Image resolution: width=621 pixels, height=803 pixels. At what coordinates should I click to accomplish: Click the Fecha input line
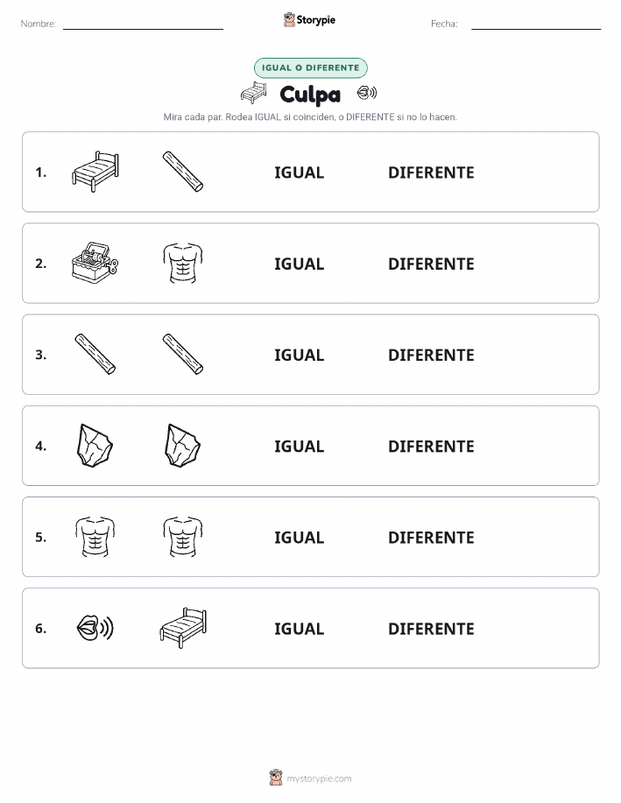(536, 25)
